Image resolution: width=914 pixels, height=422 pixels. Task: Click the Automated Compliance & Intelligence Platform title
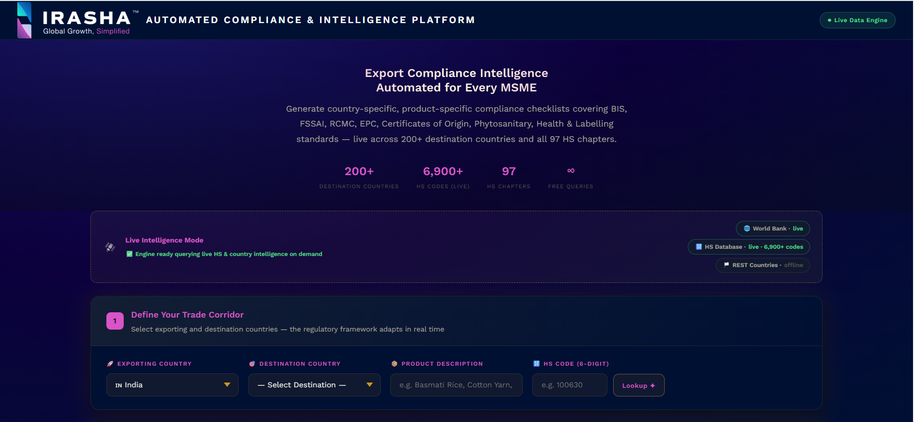[x=310, y=20]
